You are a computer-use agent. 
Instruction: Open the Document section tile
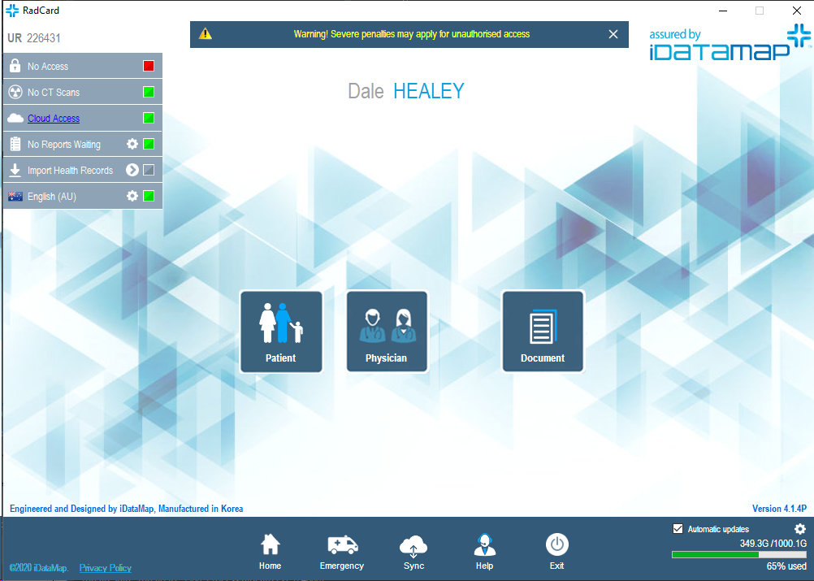point(543,332)
